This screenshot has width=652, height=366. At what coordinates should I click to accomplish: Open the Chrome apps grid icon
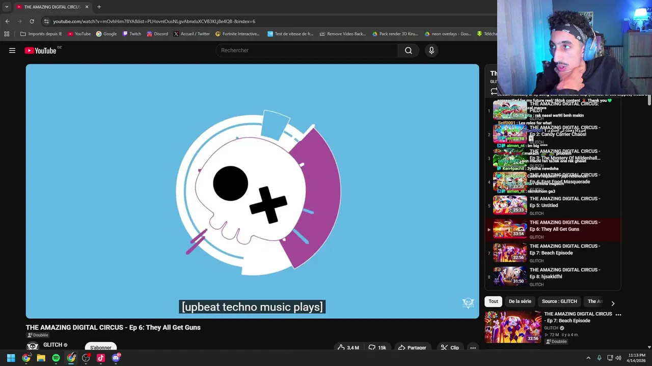7,34
